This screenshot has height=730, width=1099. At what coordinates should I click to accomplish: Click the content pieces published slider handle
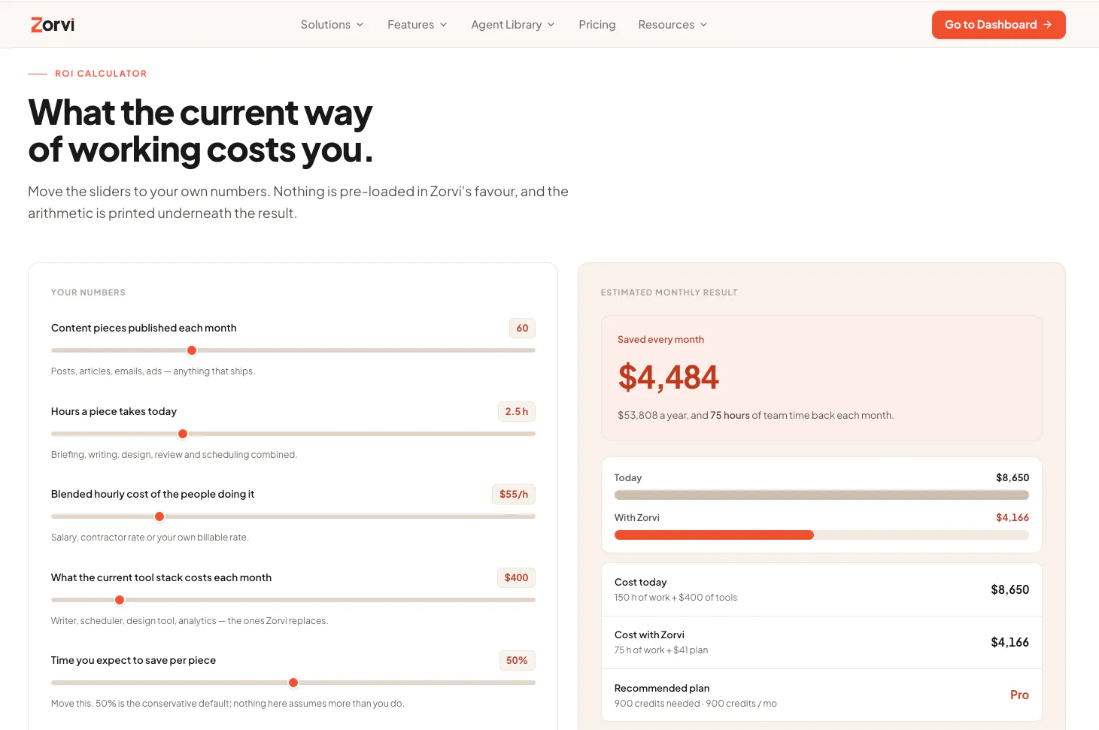pyautogui.click(x=192, y=350)
